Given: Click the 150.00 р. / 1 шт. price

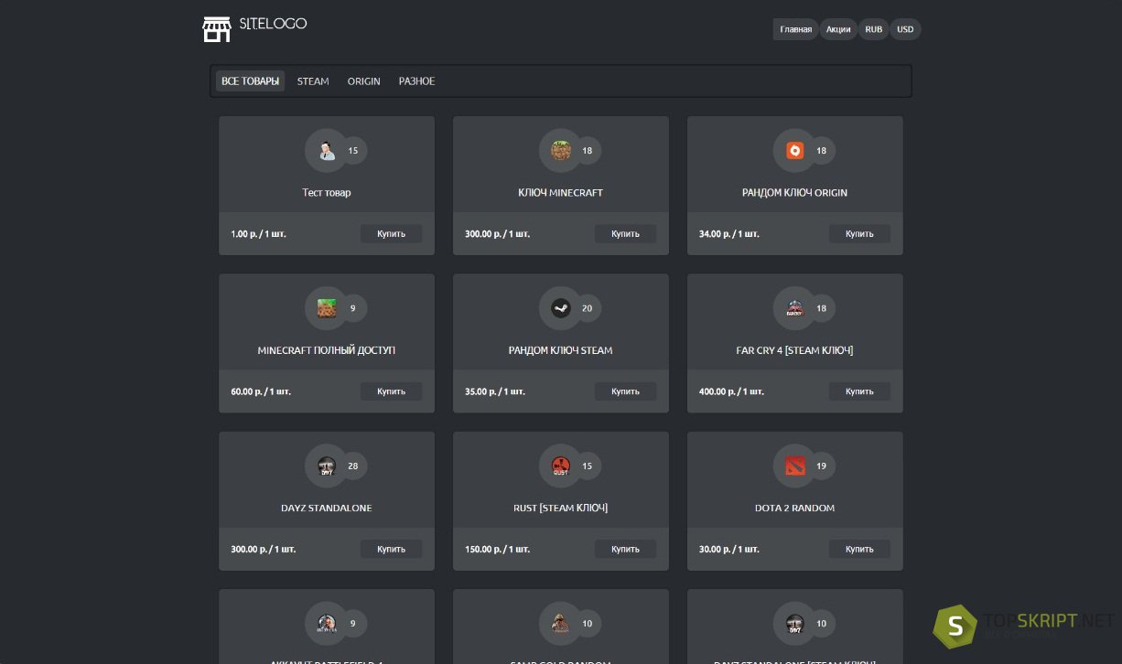Looking at the screenshot, I should [498, 550].
